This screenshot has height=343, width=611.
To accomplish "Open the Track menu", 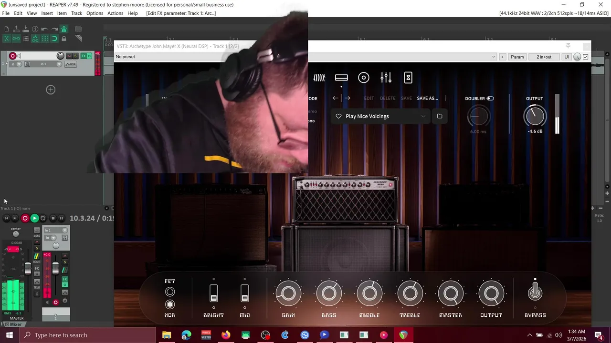I will pos(76,13).
